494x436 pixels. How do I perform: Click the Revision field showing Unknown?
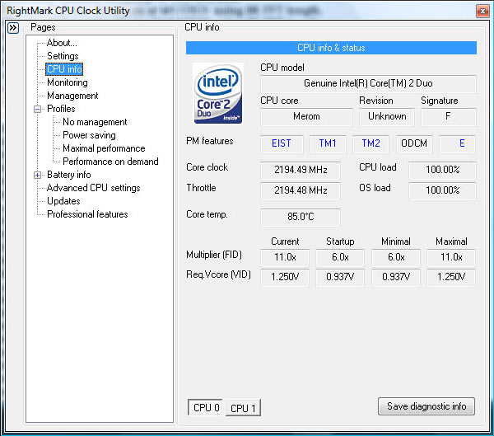point(387,117)
